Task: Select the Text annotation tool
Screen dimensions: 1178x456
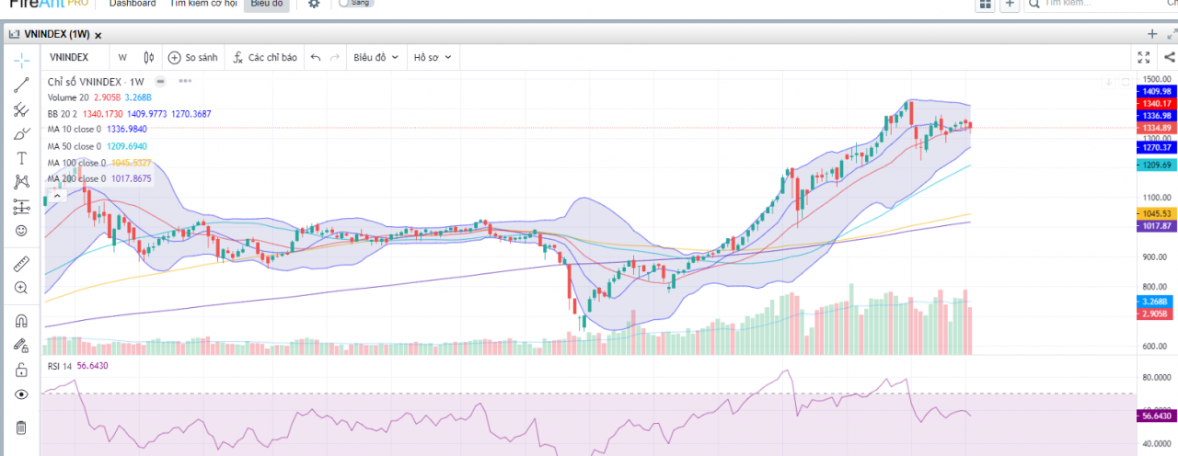Action: pos(21,158)
